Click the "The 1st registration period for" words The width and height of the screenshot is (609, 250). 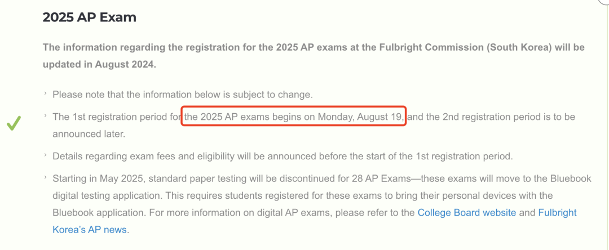[117, 117]
